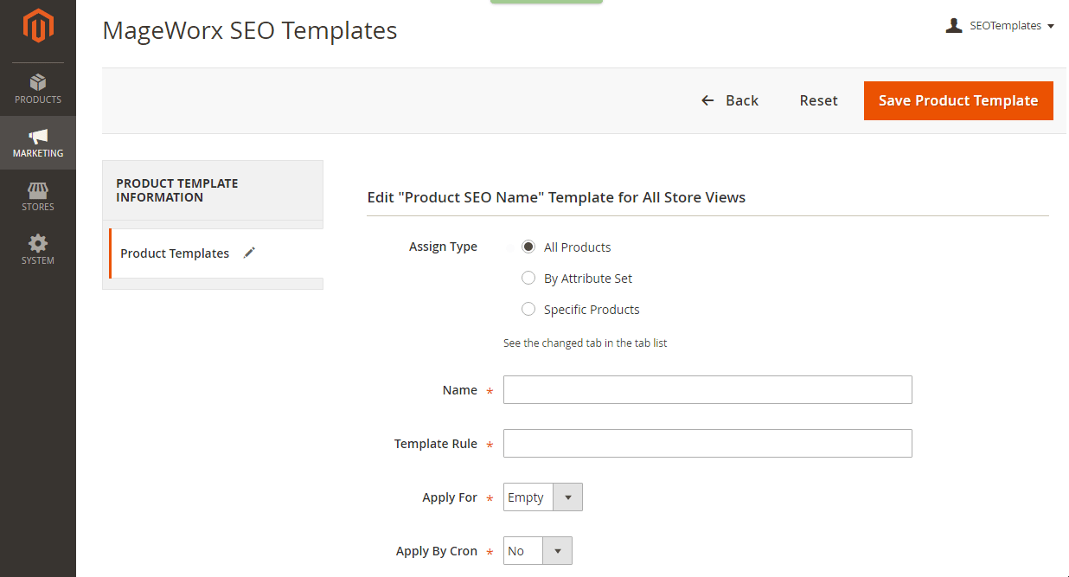The width and height of the screenshot is (1069, 577).
Task: Switch to the Product Templates tab
Action: click(215, 253)
